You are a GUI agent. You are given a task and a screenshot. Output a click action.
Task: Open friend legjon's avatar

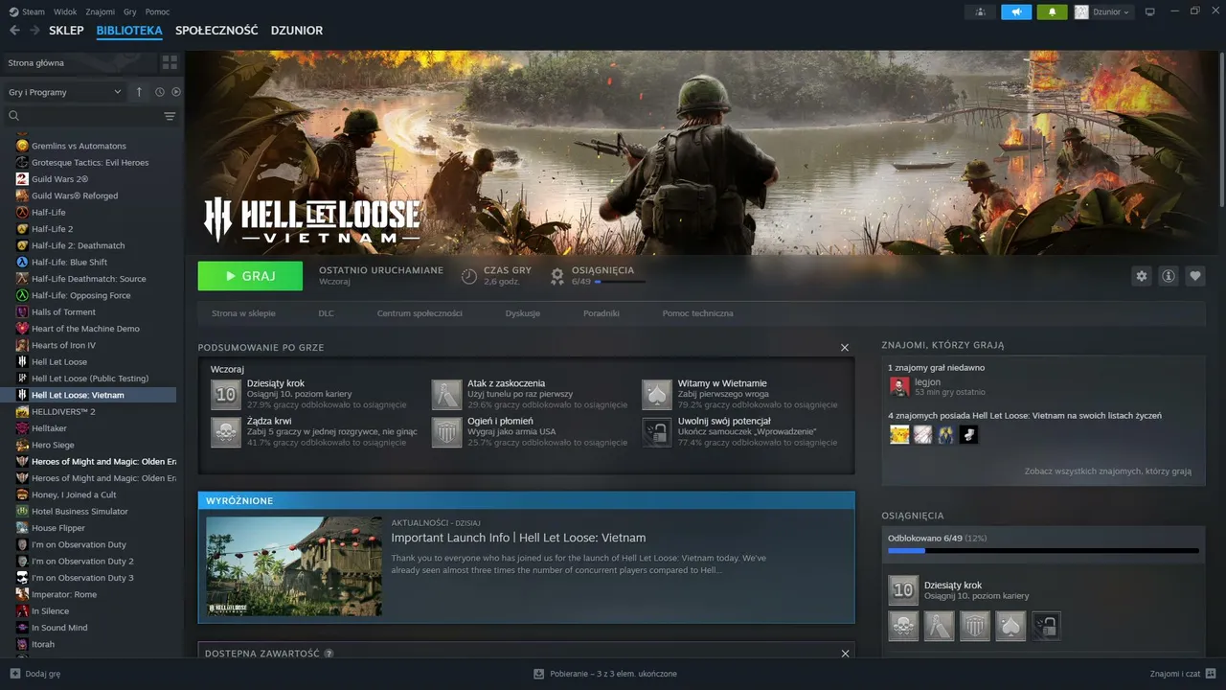[x=899, y=386]
